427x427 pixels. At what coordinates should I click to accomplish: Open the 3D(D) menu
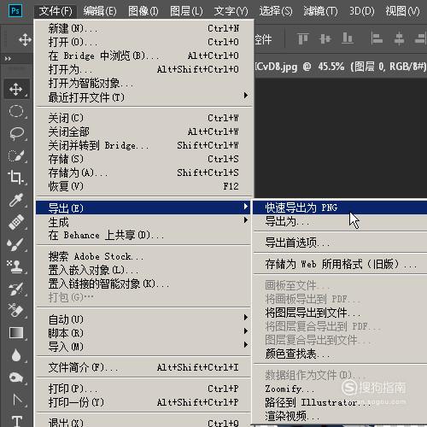coord(362,11)
